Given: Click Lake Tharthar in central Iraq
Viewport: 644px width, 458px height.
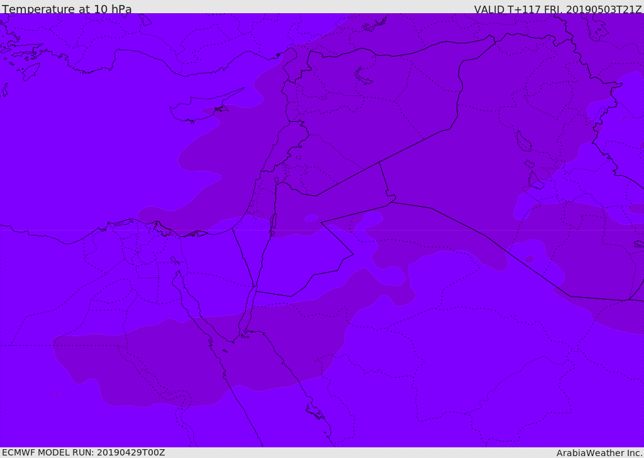Looking at the screenshot, I should (x=523, y=142).
